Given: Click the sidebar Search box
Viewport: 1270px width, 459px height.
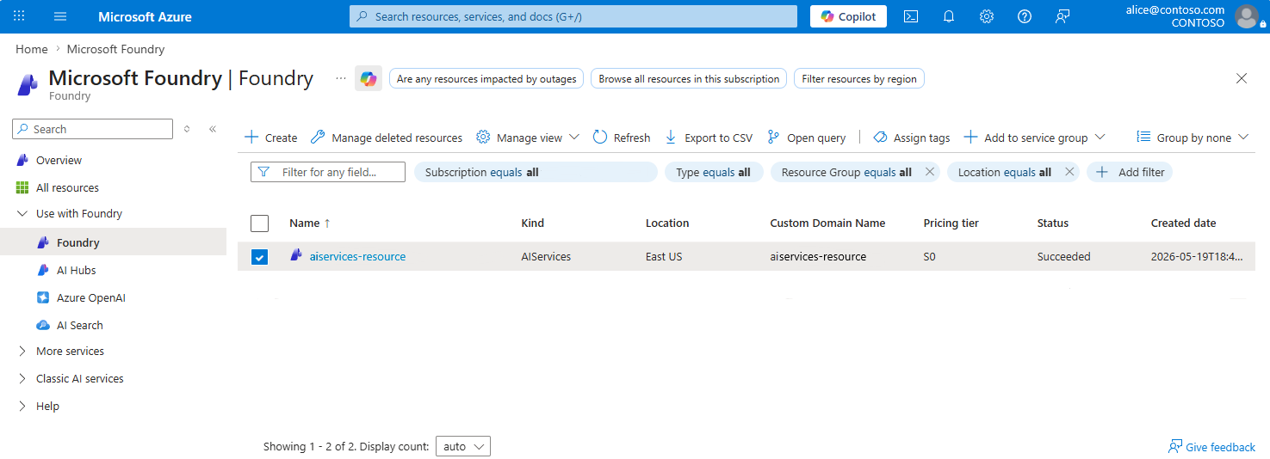Looking at the screenshot, I should click(92, 129).
